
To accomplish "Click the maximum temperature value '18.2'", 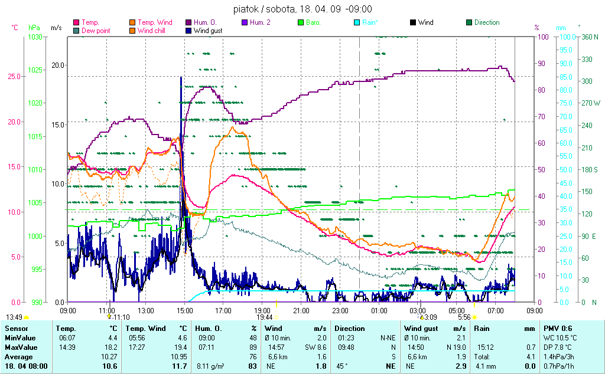I will click(111, 347).
